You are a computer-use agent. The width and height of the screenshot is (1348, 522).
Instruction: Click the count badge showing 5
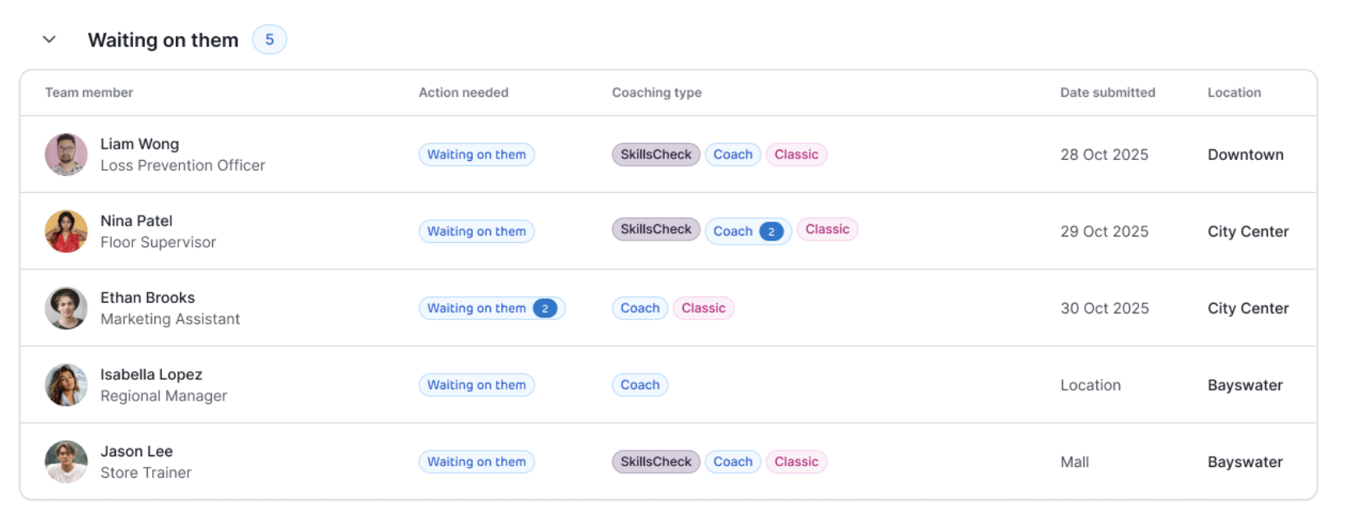[269, 39]
